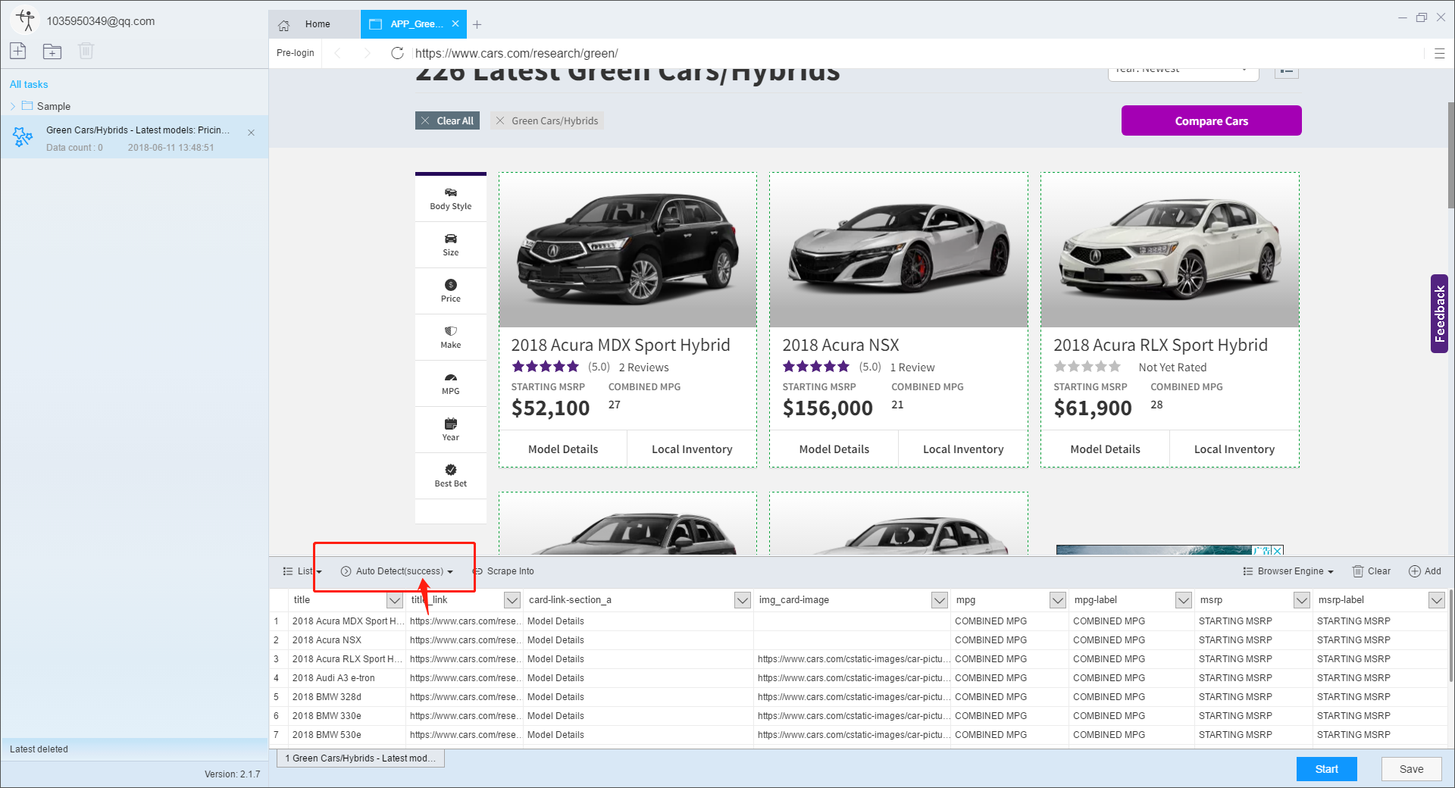Click the Pre-login menu item

click(x=296, y=53)
